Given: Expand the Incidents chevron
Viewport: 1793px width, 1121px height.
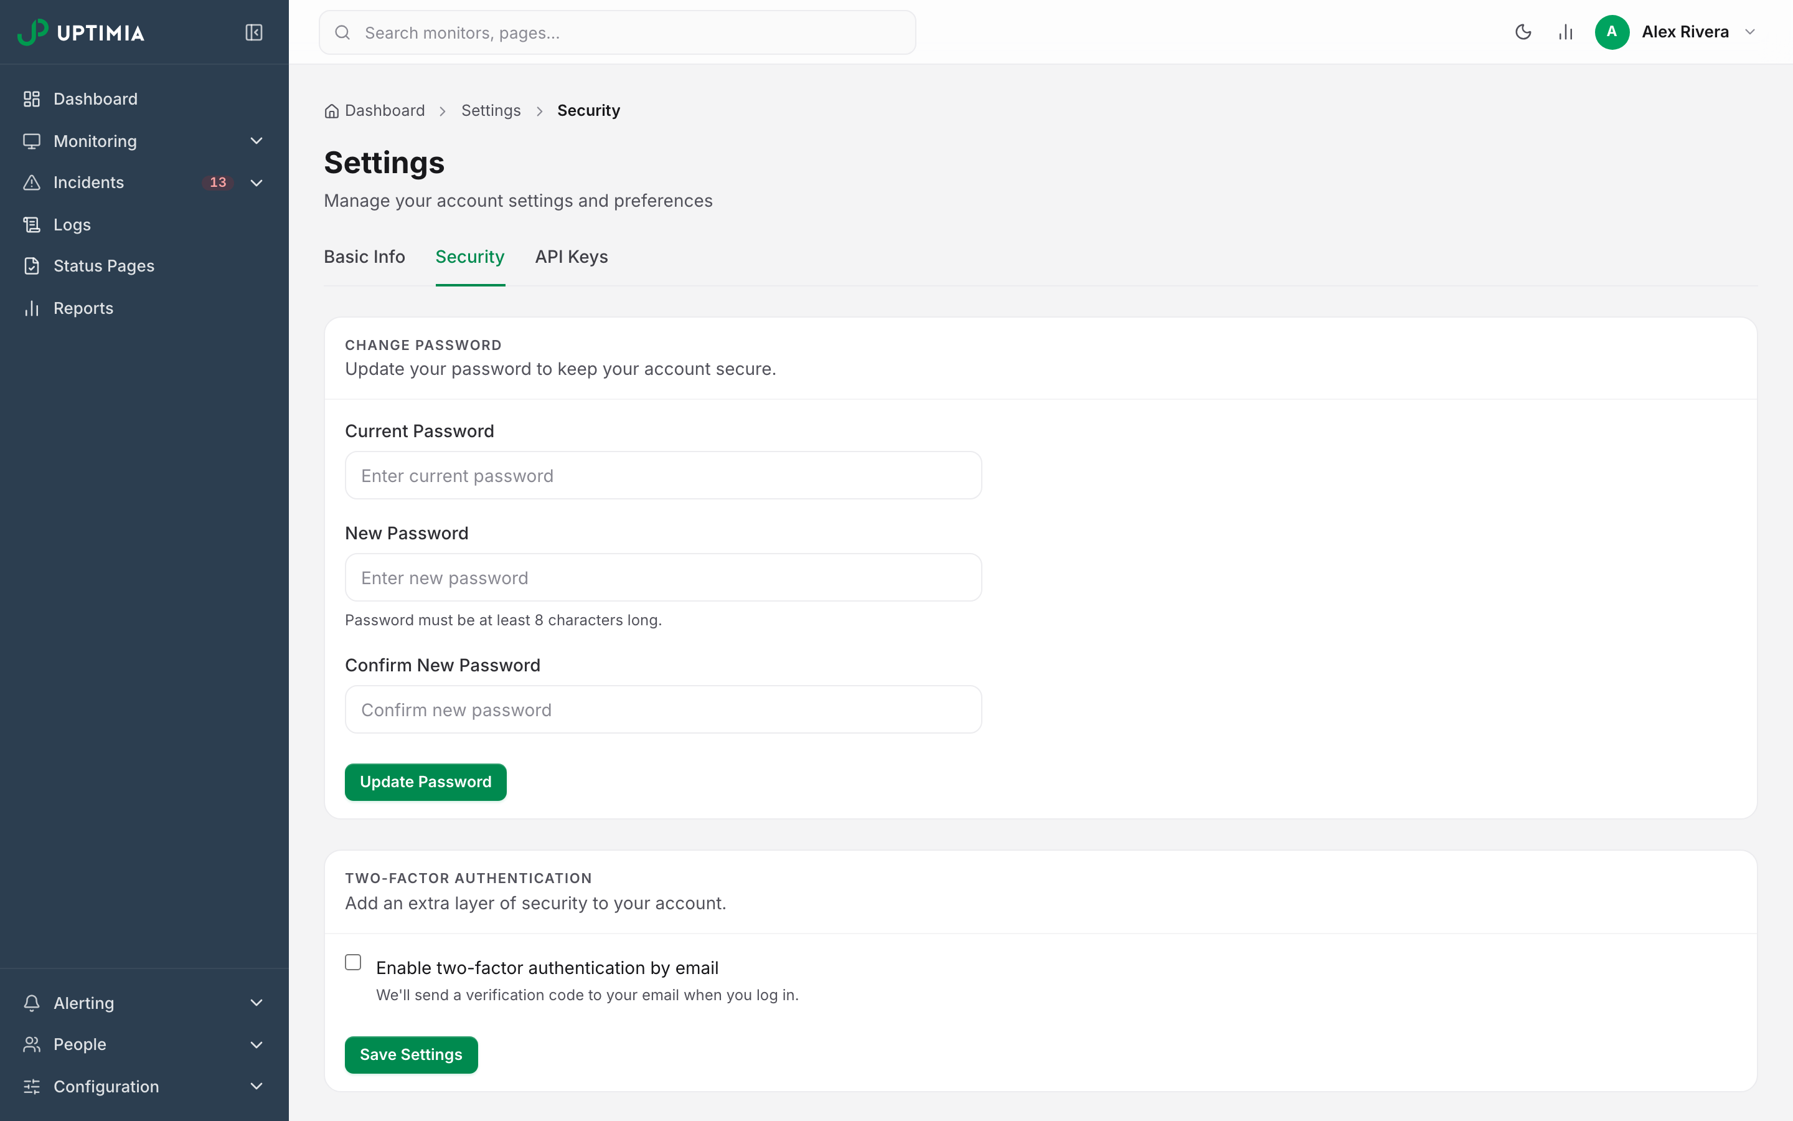Looking at the screenshot, I should point(256,182).
